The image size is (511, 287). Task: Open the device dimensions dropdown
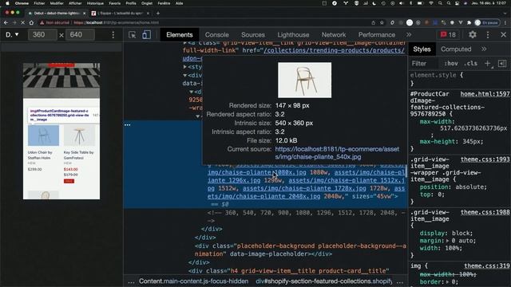click(13, 34)
